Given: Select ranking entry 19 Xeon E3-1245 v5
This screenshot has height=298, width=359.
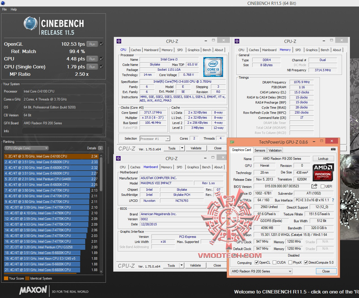Looking at the screenshot, I should [51, 259].
